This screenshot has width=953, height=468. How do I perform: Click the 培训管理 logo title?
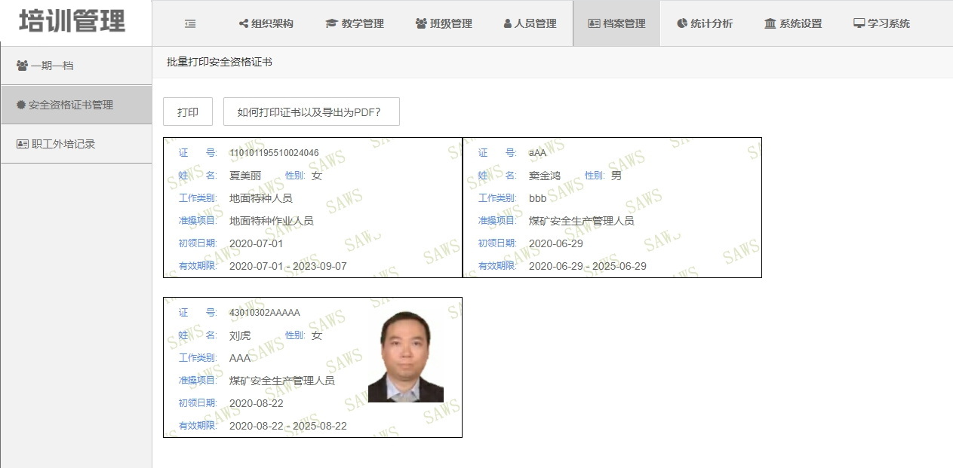coord(72,21)
